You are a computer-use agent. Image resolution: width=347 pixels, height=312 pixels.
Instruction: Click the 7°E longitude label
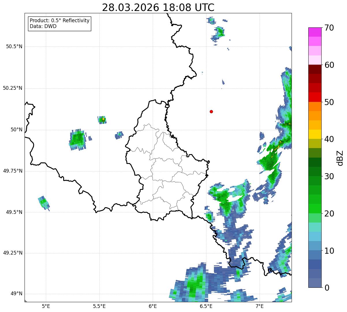260,306
